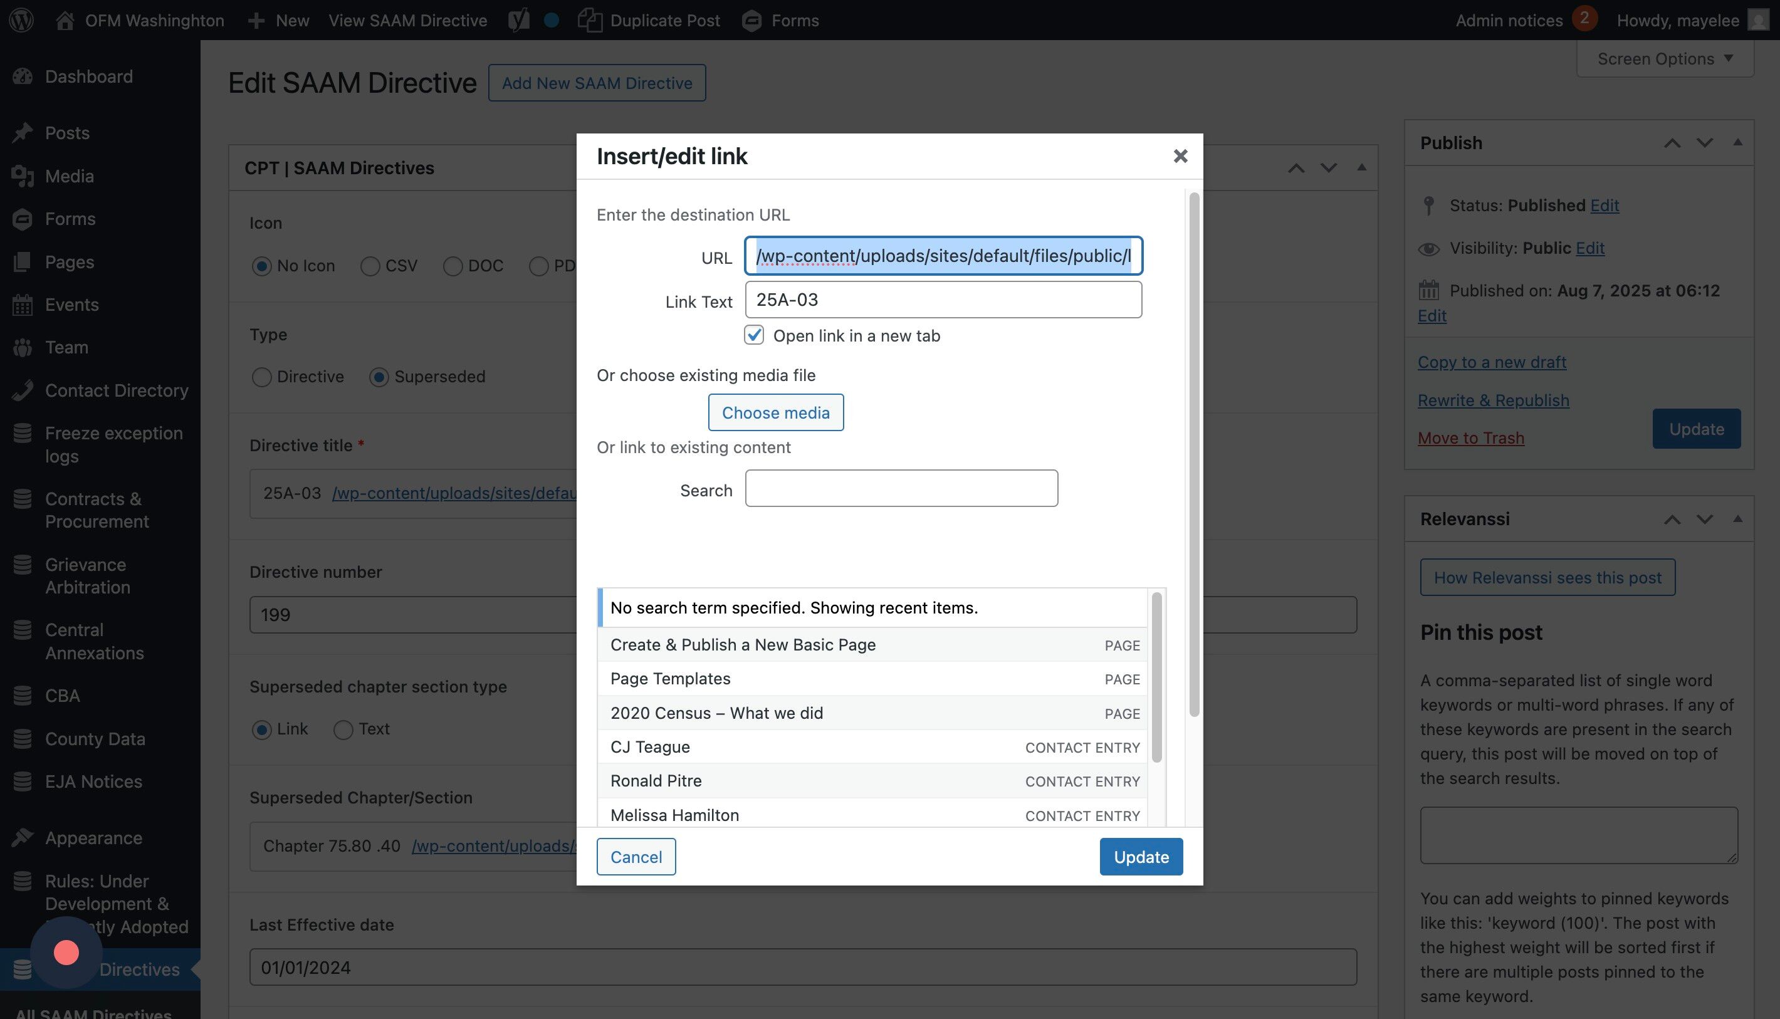
Task: Select the Directive type radio button
Action: [x=262, y=377]
